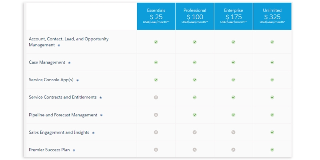Viewport: 320px width, 160px height.
Task: Open Sales Engagement and Insights info icon
Action: pyautogui.click(x=93, y=133)
